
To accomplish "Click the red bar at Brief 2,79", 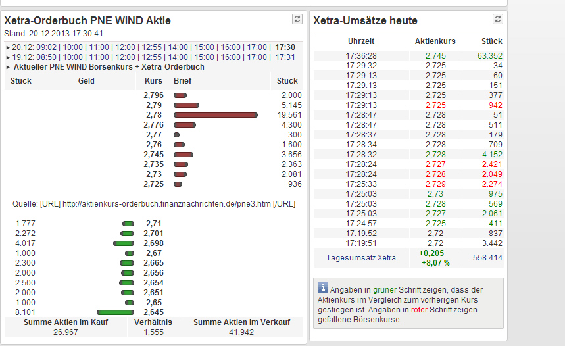I will [x=186, y=105].
